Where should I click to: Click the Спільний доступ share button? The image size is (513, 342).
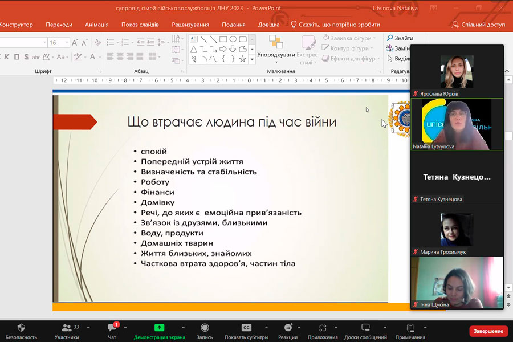point(479,25)
